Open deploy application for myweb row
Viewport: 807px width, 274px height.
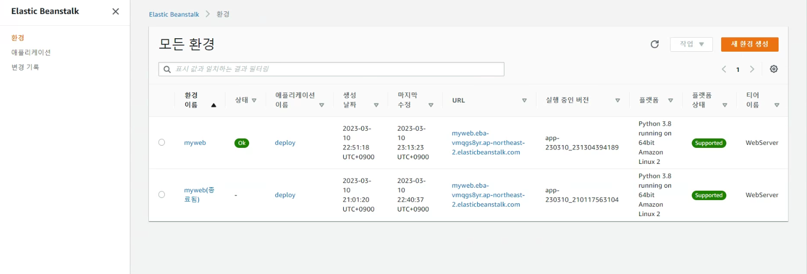click(x=285, y=143)
